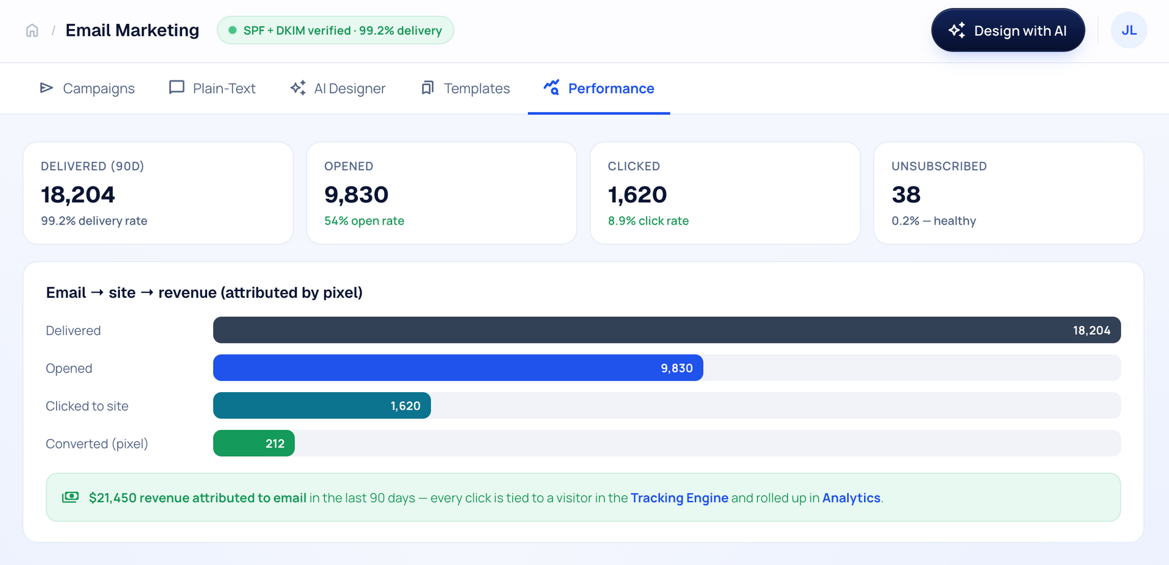Click the SPF + DKIM verified badge

point(335,30)
